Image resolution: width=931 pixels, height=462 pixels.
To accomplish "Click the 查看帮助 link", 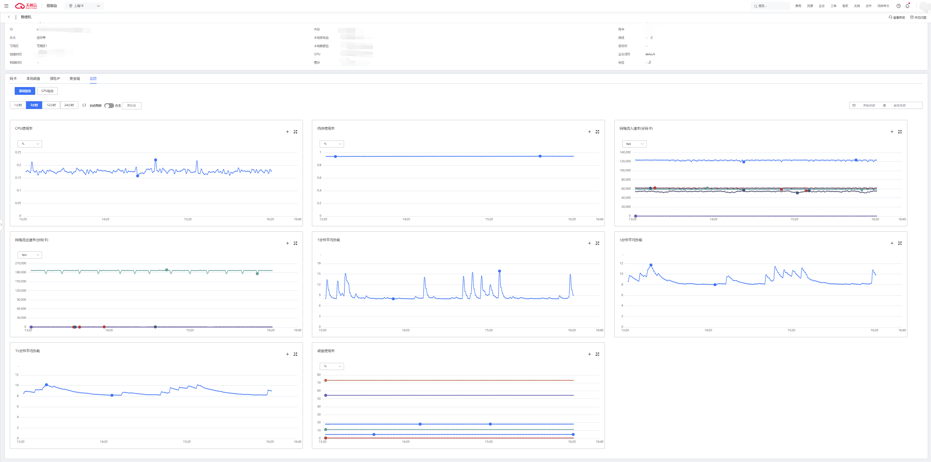I will [897, 18].
